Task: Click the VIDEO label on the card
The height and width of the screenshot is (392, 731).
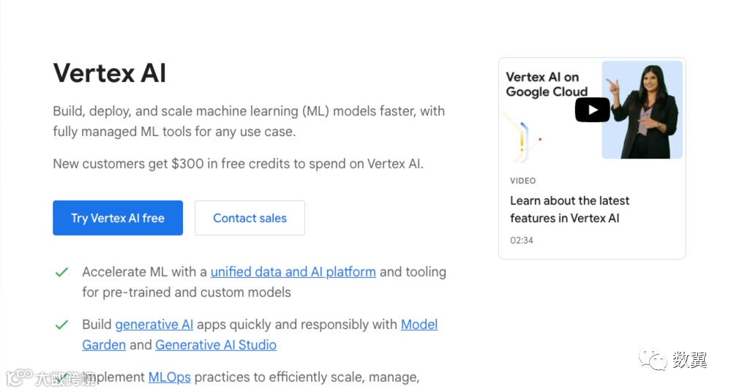Action: [x=522, y=181]
